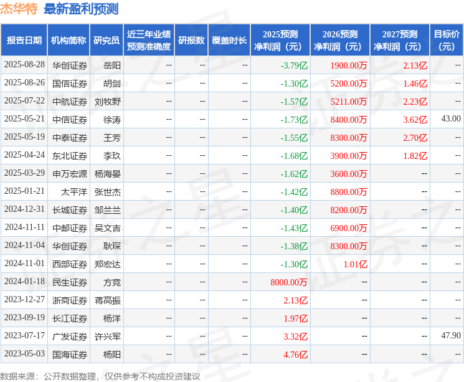
Task: Click the 2.70亿 forecast value
Action: point(415,138)
